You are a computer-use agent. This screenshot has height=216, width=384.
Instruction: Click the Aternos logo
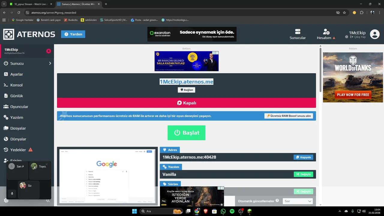[29, 34]
